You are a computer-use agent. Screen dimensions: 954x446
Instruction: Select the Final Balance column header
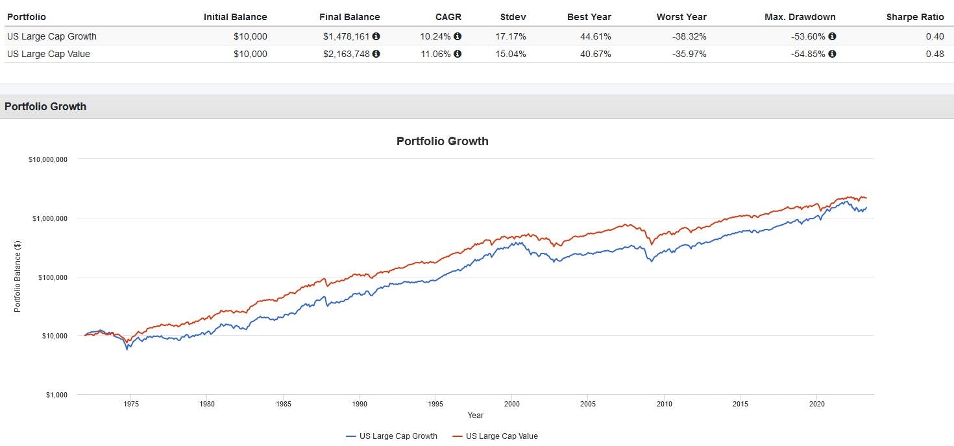[349, 17]
